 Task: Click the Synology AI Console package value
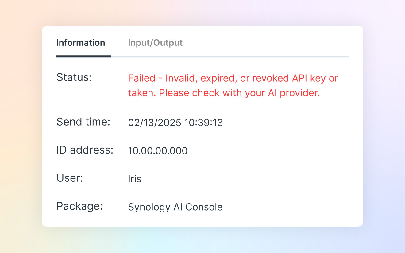click(x=175, y=207)
